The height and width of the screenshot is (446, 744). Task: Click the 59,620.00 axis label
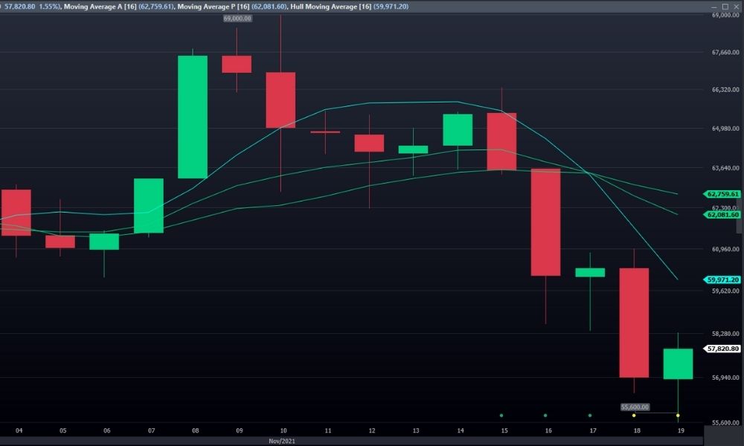click(x=725, y=291)
